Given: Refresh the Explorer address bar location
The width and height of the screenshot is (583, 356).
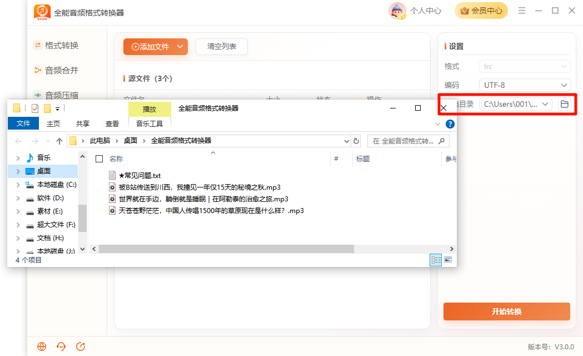Looking at the screenshot, I should tap(356, 141).
